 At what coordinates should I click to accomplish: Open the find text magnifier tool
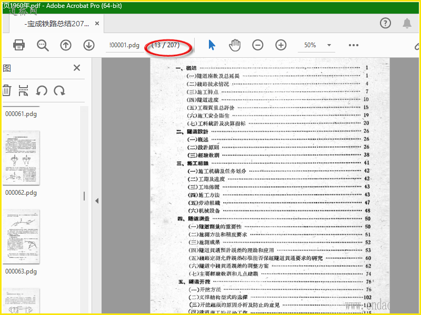(43, 45)
